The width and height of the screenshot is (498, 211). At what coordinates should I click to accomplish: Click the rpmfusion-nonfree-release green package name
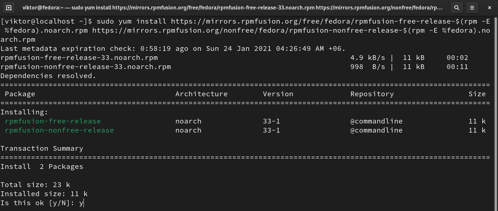(x=59, y=130)
